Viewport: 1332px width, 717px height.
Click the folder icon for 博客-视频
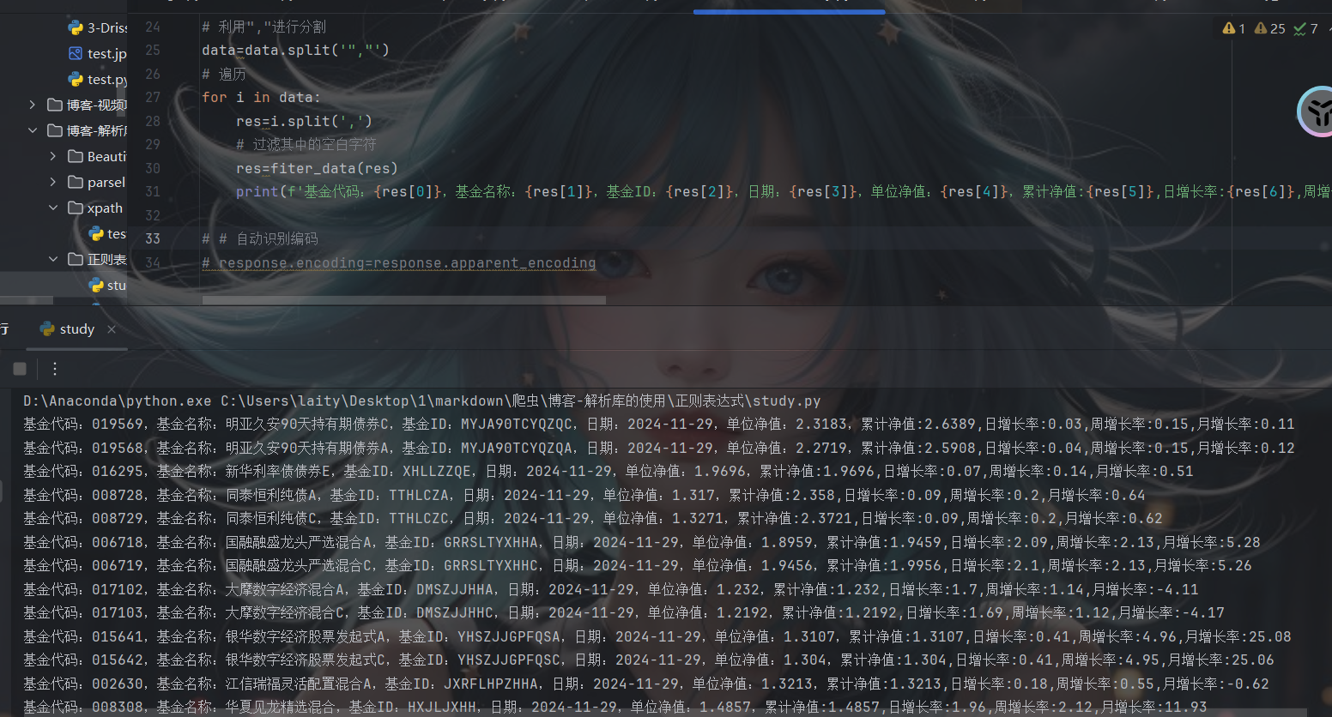tap(55, 105)
